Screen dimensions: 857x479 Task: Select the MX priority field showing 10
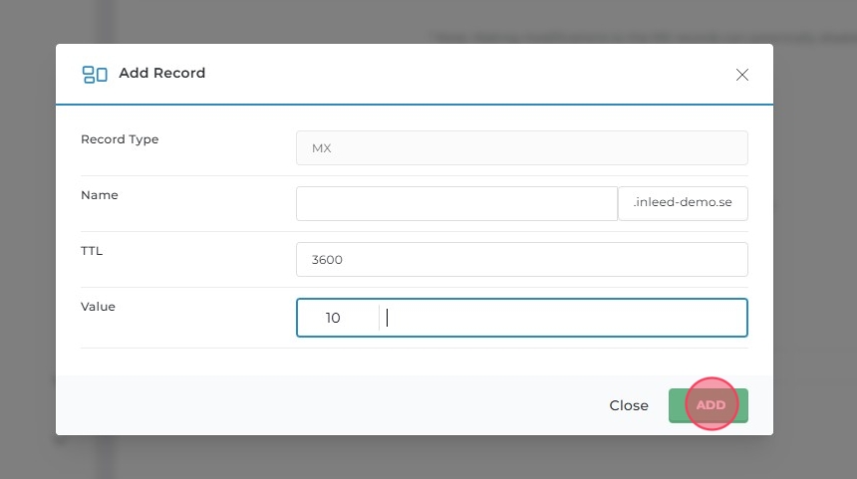click(x=337, y=318)
